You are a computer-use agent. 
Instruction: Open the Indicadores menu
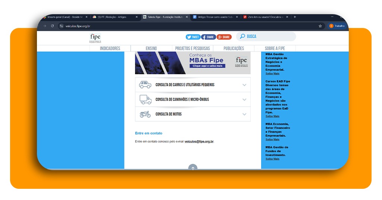[110, 49]
